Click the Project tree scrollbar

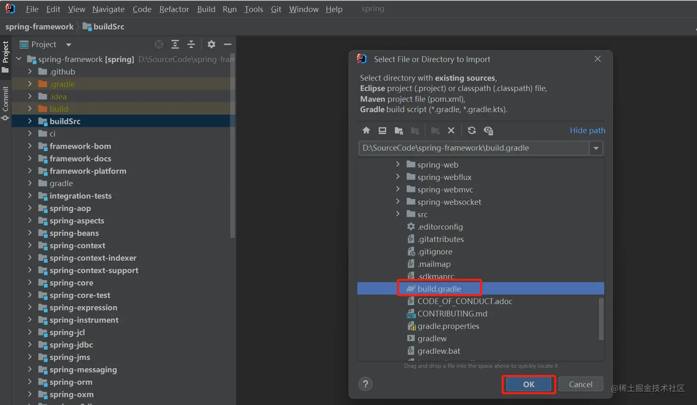tap(232, 146)
